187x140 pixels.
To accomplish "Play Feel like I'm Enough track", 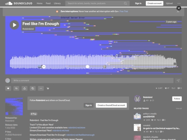I will (x=14, y=25).
